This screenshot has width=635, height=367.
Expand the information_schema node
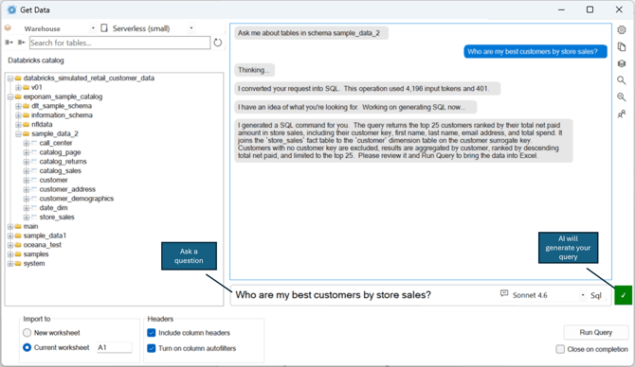click(18, 115)
